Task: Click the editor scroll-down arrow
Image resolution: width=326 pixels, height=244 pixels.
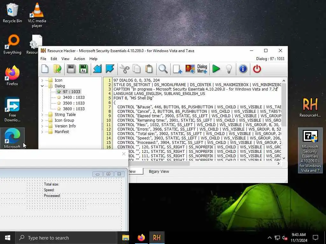Action: [x=284, y=158]
